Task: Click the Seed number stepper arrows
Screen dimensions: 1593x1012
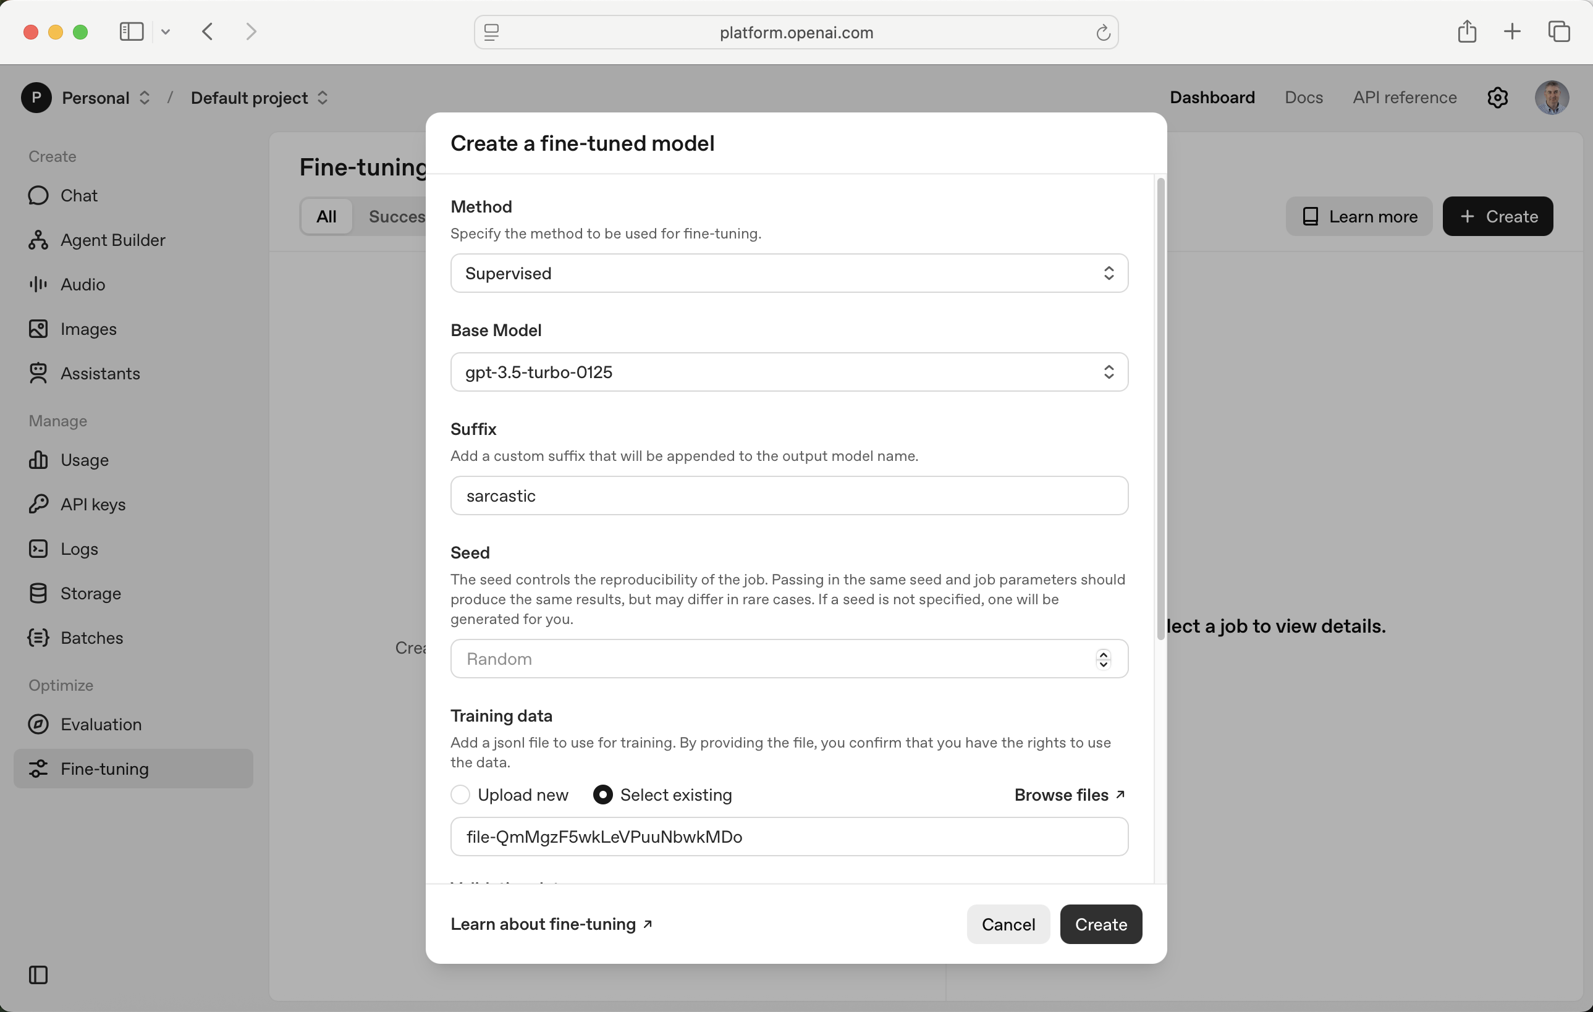Action: coord(1103,659)
